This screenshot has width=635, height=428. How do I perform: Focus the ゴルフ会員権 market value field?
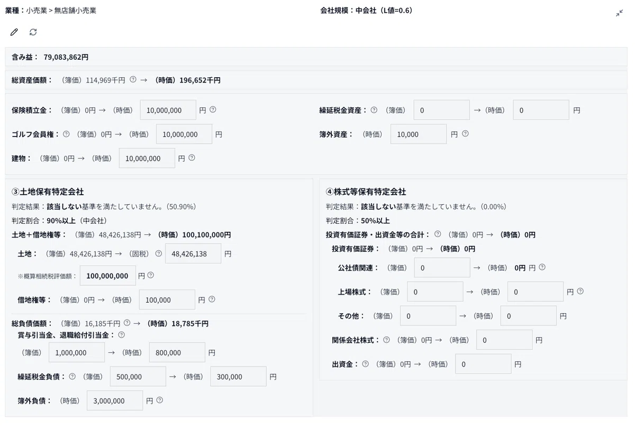184,134
